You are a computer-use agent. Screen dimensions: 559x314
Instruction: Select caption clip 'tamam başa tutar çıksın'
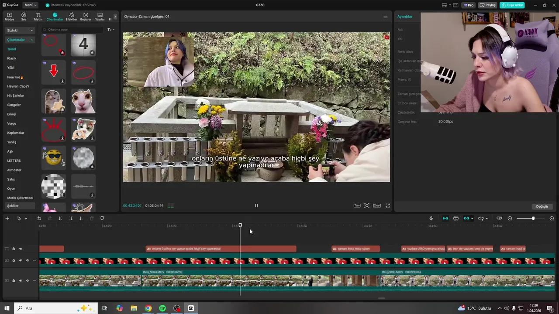coord(355,249)
